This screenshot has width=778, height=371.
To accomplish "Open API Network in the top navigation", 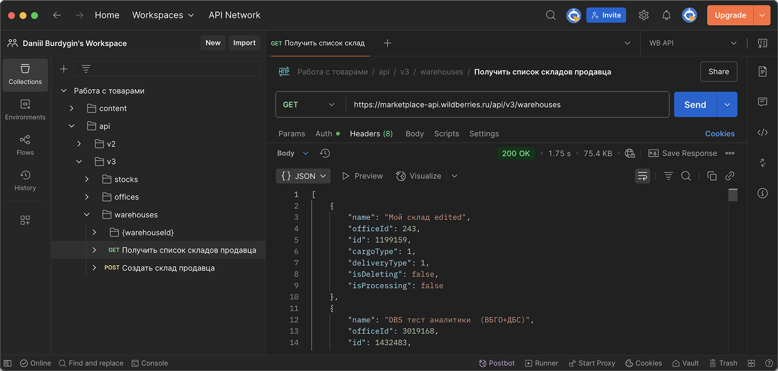I will click(x=234, y=15).
